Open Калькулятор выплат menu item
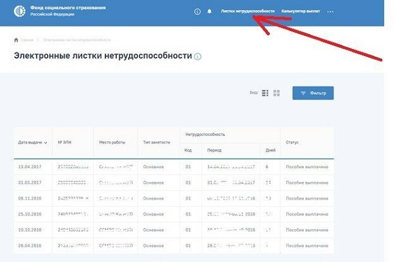The width and height of the screenshot is (398, 262). 301,11
